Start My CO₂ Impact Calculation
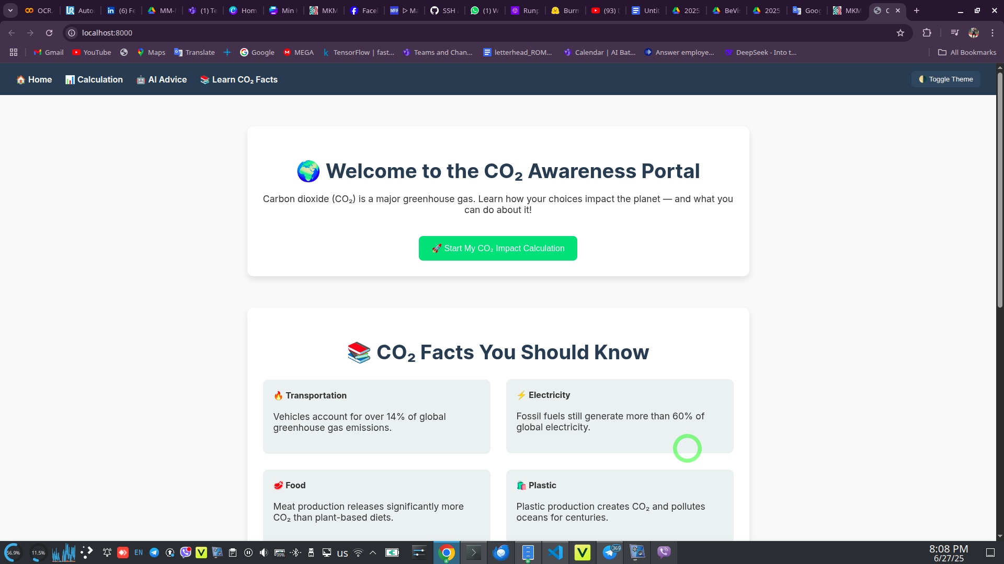This screenshot has width=1004, height=564. [x=497, y=249]
